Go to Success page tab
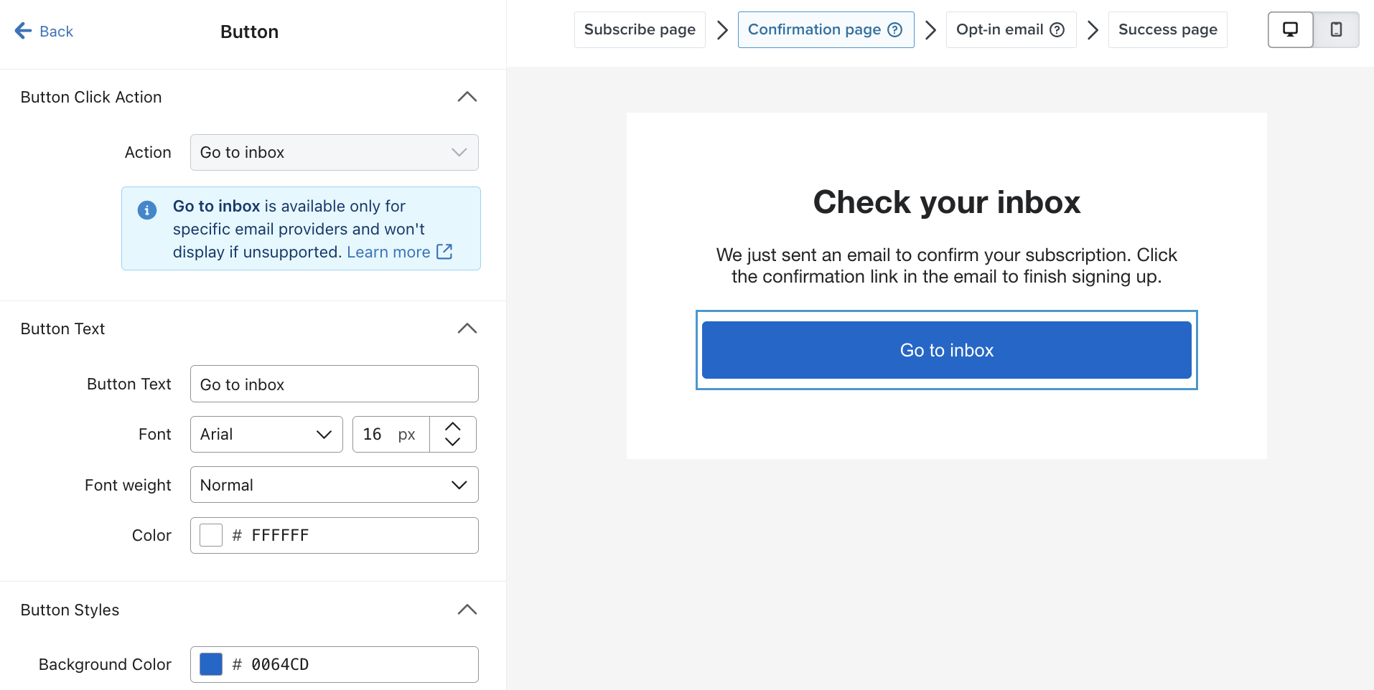Image resolution: width=1374 pixels, height=690 pixels. [1167, 29]
